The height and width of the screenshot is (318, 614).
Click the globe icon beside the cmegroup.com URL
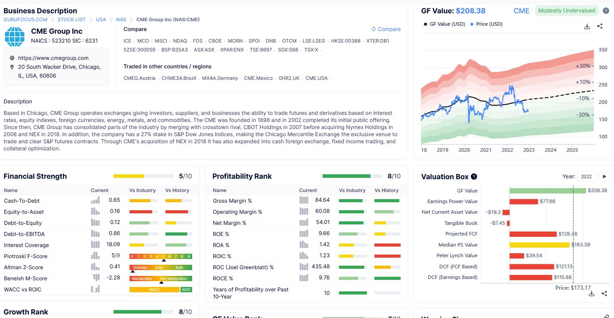pos(12,58)
